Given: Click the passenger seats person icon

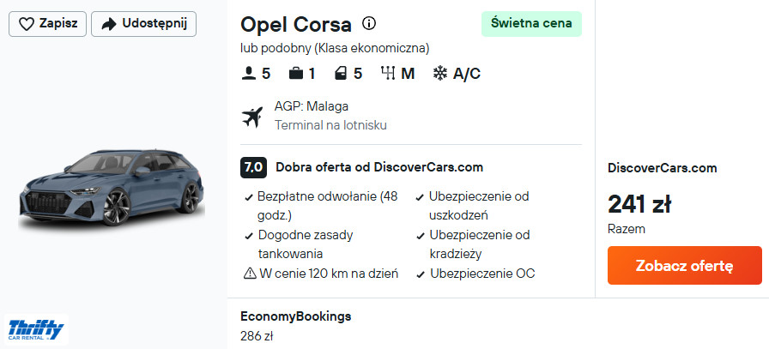Looking at the screenshot, I should 249,74.
